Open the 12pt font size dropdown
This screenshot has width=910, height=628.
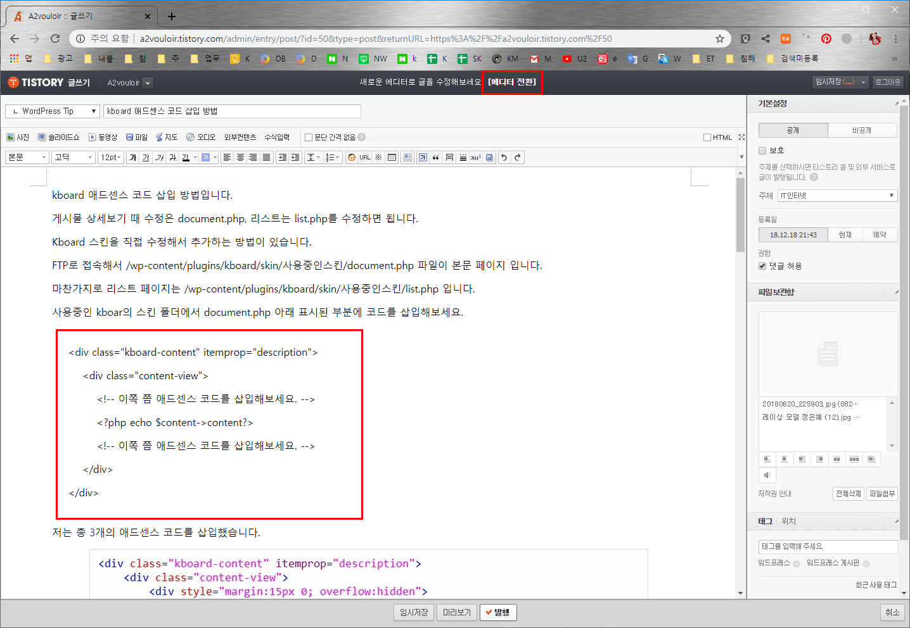tap(111, 158)
